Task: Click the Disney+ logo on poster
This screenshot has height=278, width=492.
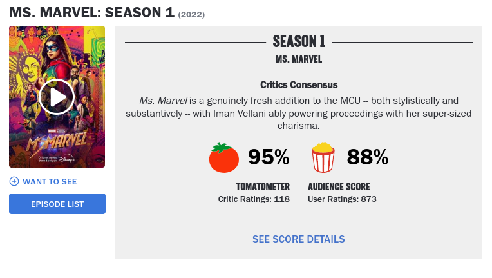Action: tap(67, 159)
